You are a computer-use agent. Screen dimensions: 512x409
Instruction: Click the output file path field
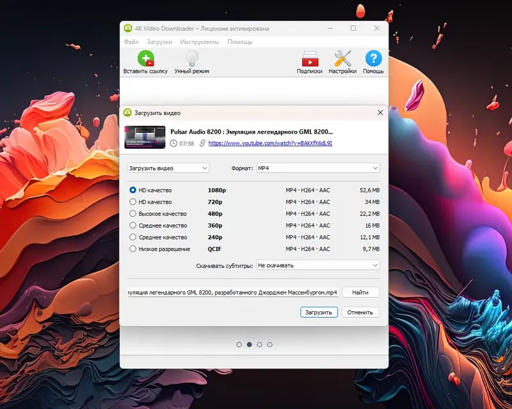tap(233, 292)
